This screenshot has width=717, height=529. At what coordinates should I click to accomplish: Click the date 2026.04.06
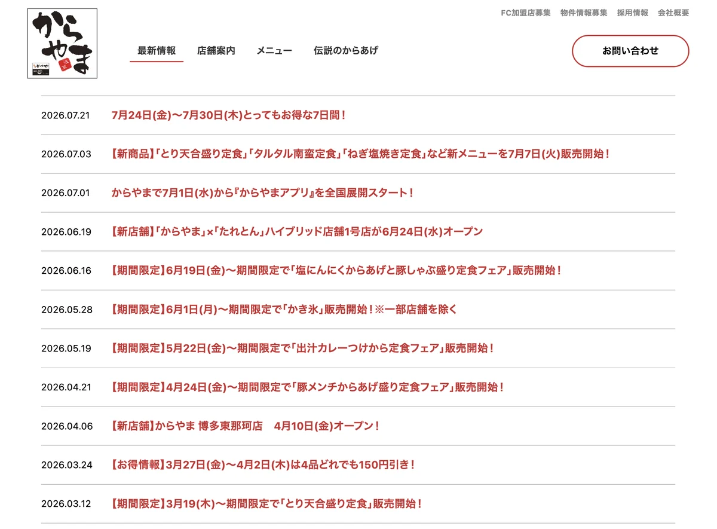tap(67, 426)
